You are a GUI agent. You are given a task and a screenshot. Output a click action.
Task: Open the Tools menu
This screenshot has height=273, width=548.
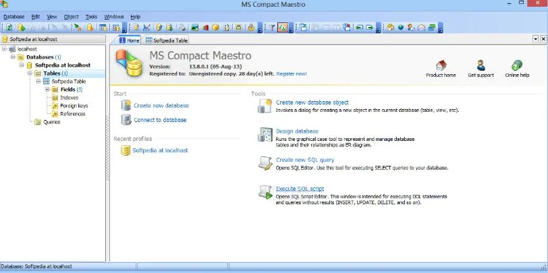(91, 17)
